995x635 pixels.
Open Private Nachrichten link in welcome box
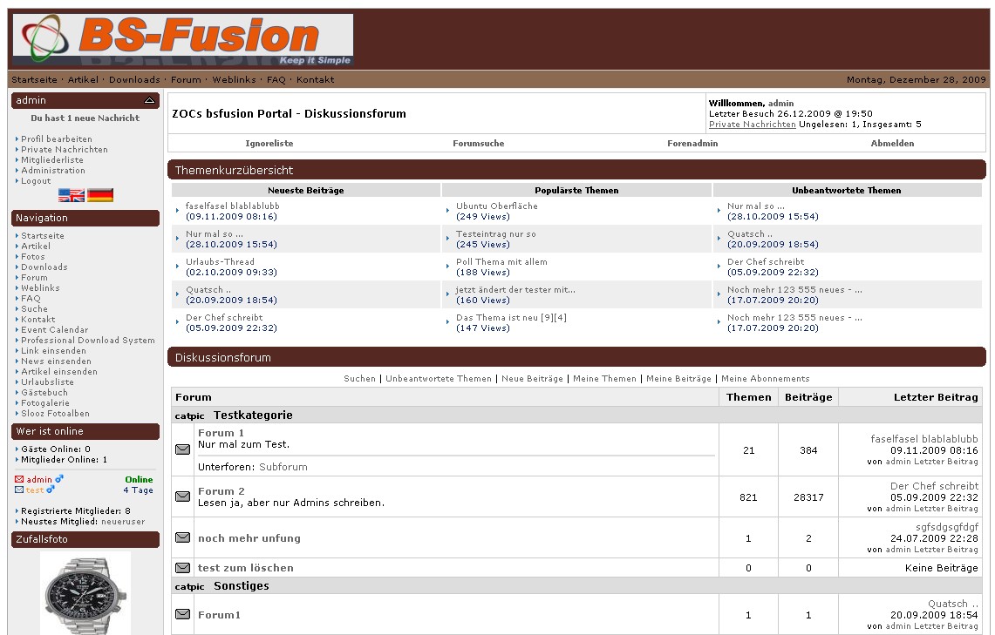752,125
